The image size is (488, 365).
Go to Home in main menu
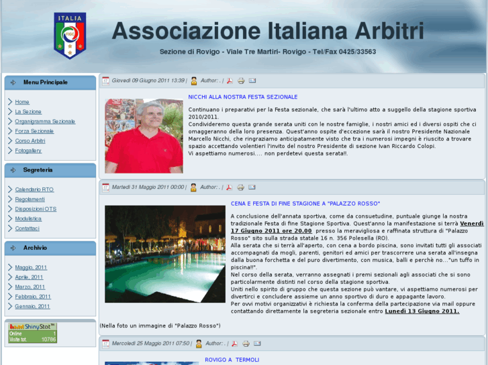[22, 102]
